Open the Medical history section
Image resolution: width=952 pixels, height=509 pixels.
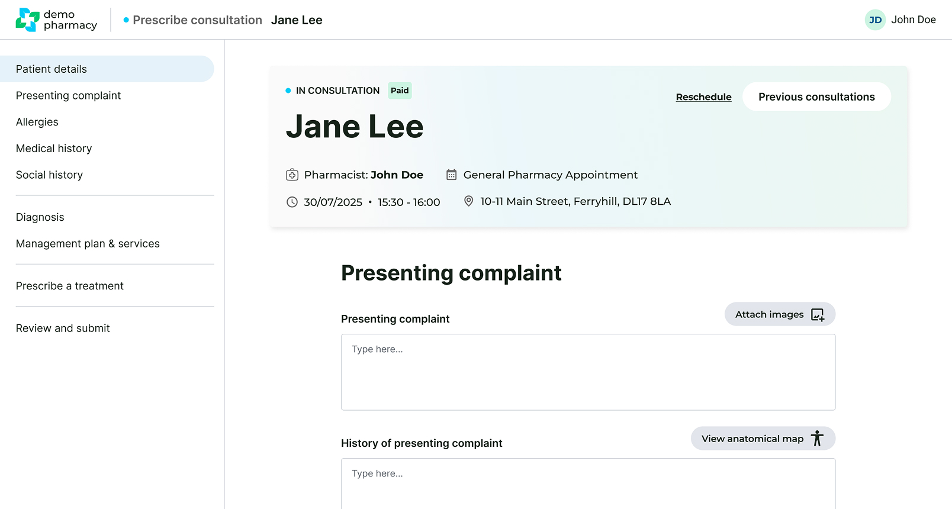tap(54, 149)
